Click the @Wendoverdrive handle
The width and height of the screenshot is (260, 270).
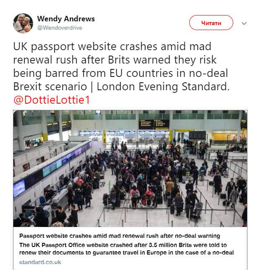[x=59, y=28]
